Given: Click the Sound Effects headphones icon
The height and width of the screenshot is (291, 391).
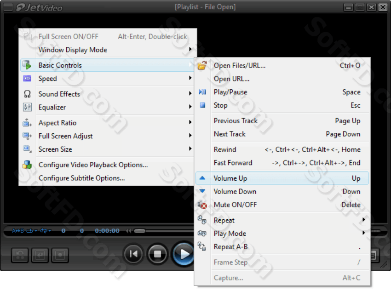Looking at the screenshot, I should coord(27,94).
